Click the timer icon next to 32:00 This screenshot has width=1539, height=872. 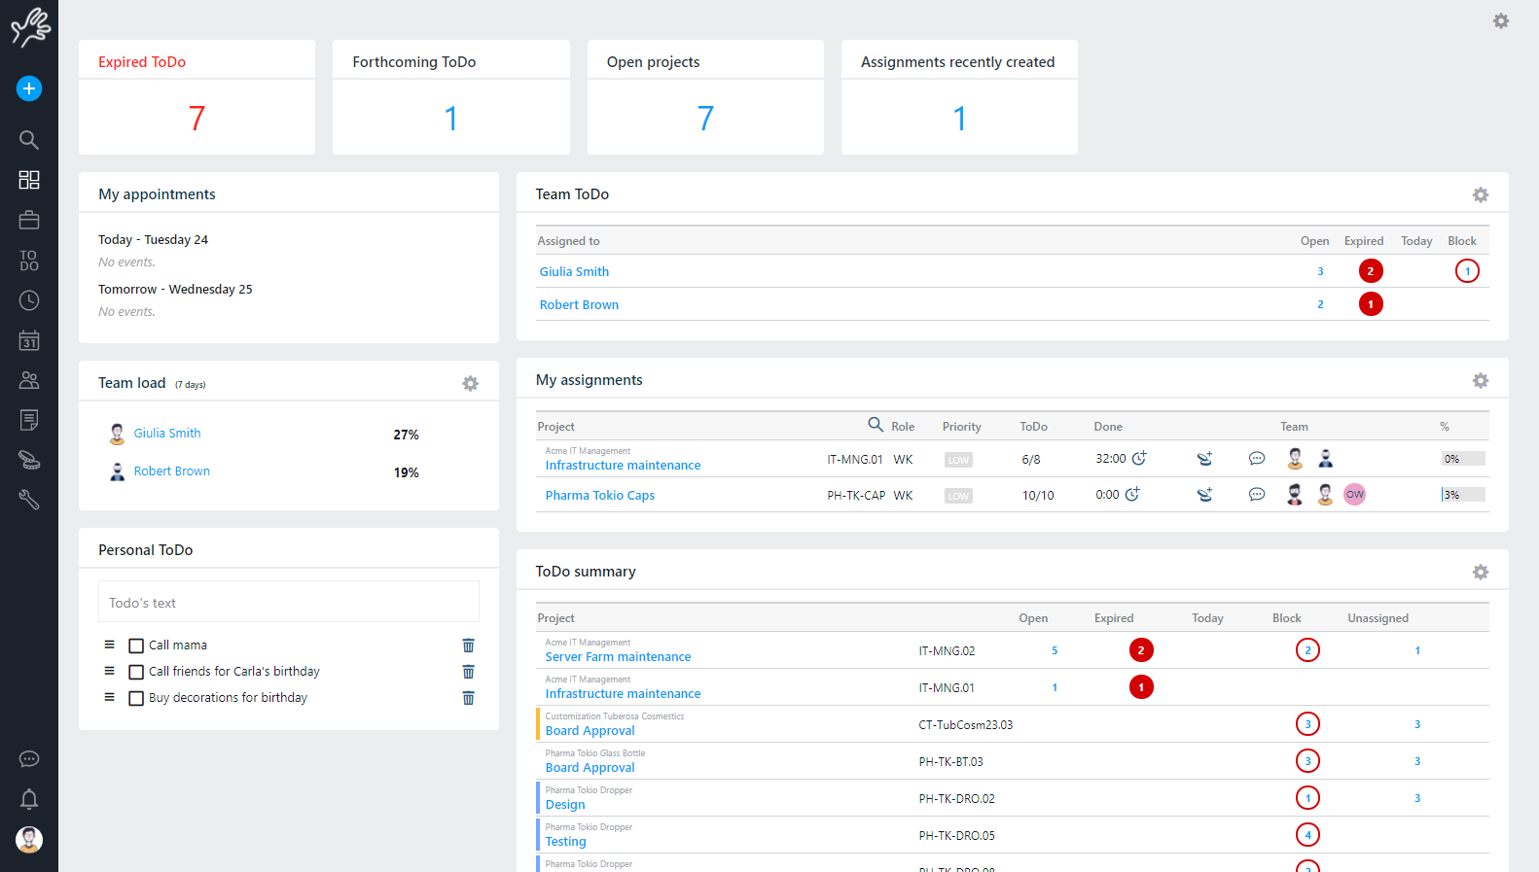point(1139,458)
